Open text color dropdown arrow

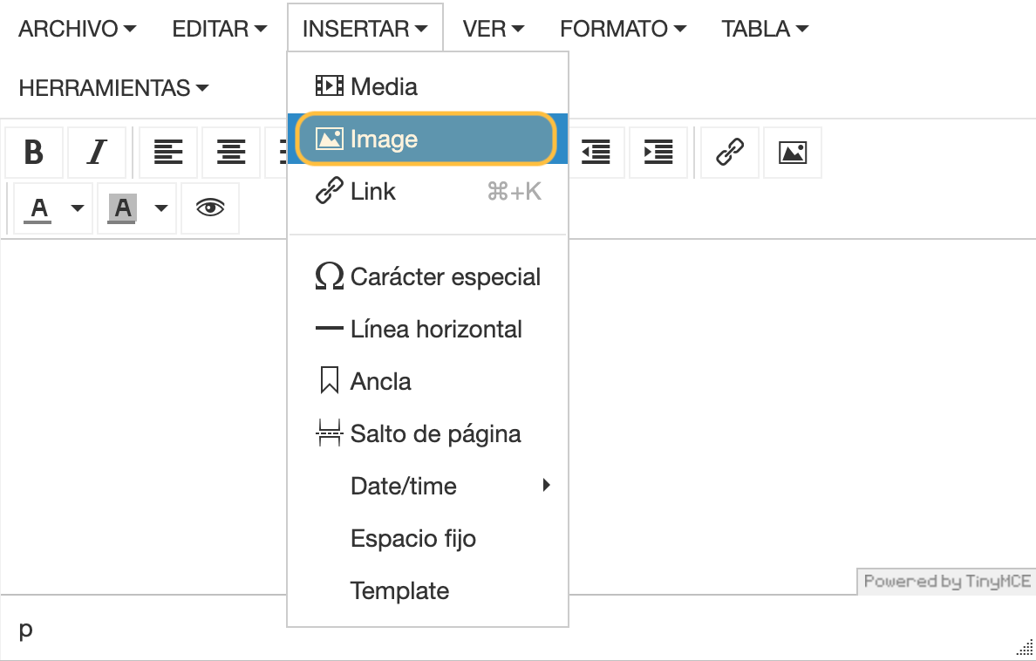pyautogui.click(x=78, y=208)
